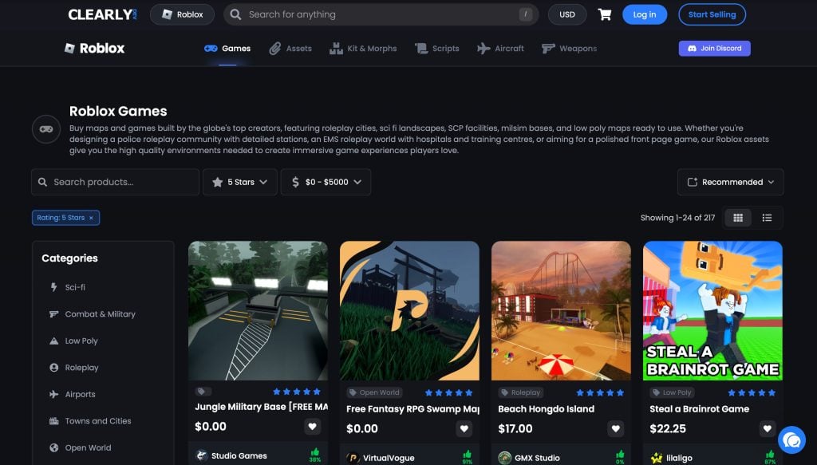Go to the Kit & Morphs tab

[x=363, y=49]
